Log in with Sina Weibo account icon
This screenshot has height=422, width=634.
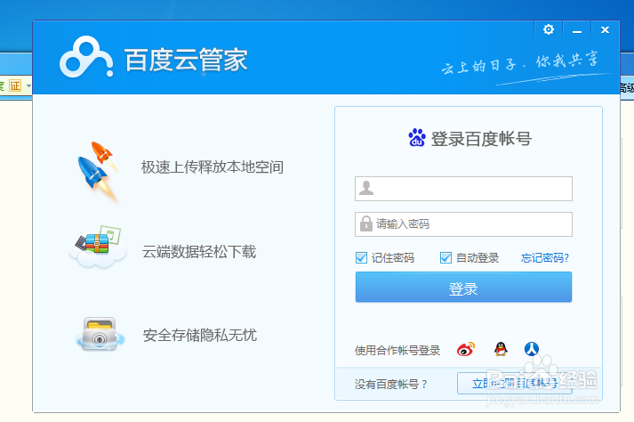pos(466,349)
